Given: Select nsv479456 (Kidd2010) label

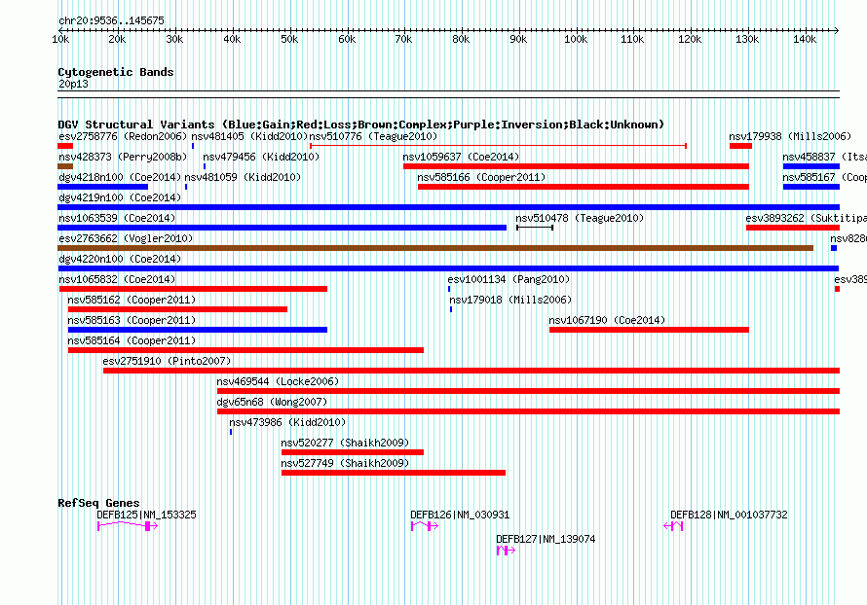Looking at the screenshot, I should tap(261, 157).
